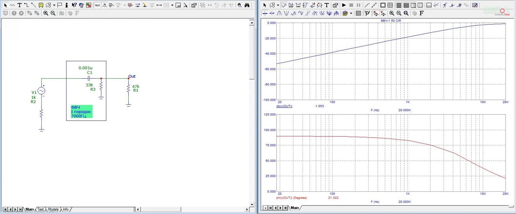Open Properties dialog in schematic toolbar
The height and width of the screenshot is (214, 516).
click(194, 5)
